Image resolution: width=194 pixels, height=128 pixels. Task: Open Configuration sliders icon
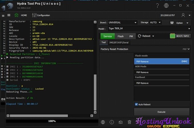(x=34, y=15)
